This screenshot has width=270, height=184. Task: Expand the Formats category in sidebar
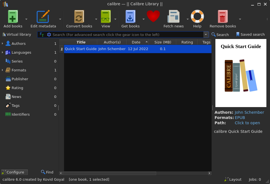[x=2, y=70]
